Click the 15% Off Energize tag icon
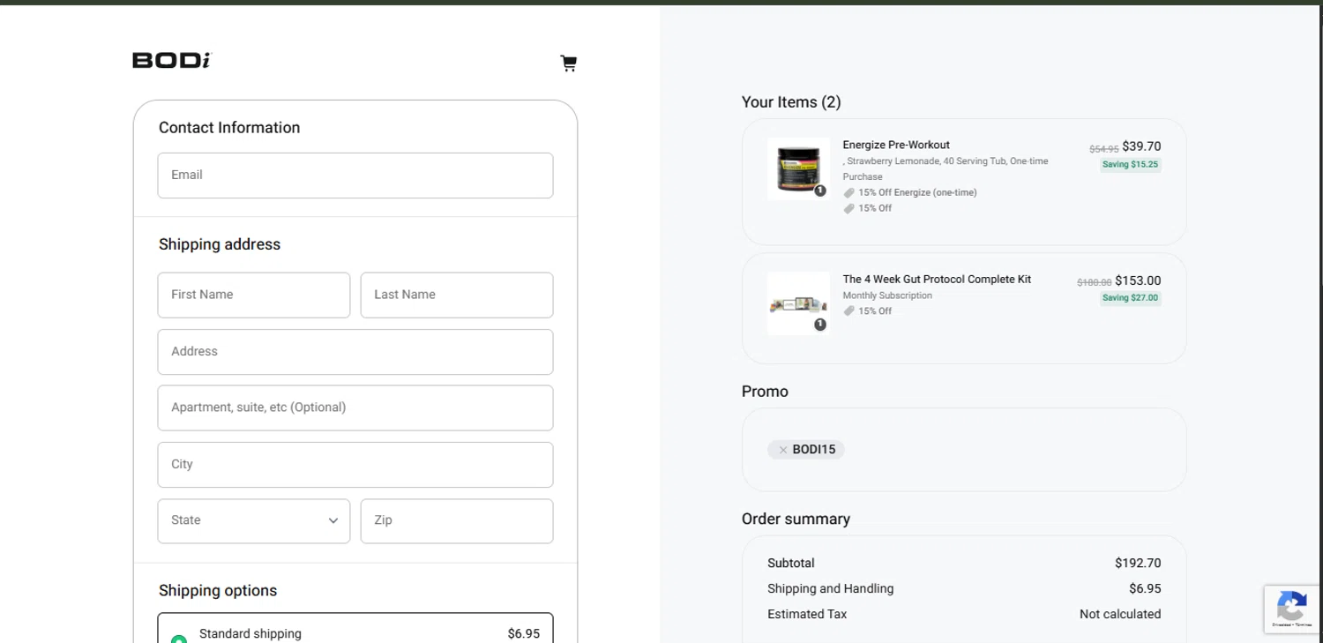This screenshot has width=1323, height=643. pos(848,192)
